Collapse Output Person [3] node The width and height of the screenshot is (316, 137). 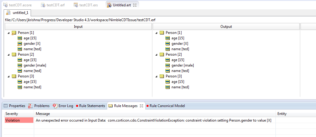(x=156, y=76)
